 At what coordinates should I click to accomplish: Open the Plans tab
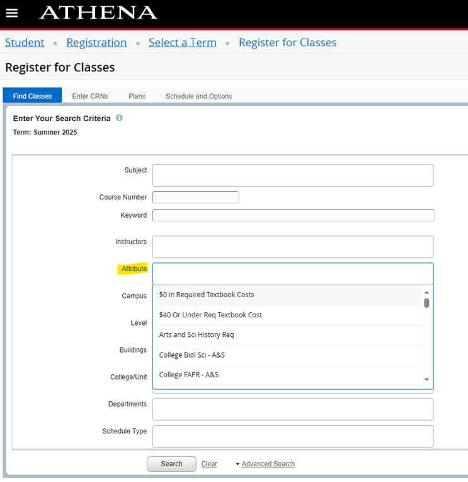pos(137,97)
